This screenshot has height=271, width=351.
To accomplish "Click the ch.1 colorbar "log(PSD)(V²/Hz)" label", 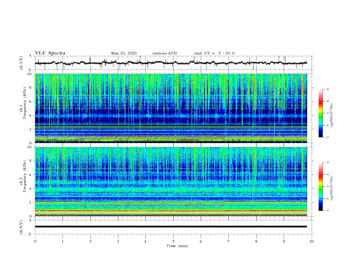I will point(331,116).
